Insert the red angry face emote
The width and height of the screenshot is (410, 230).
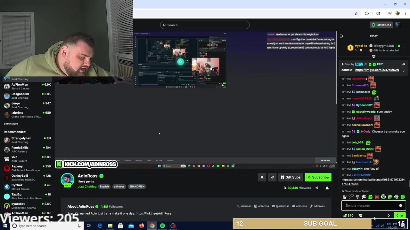pos(377,197)
